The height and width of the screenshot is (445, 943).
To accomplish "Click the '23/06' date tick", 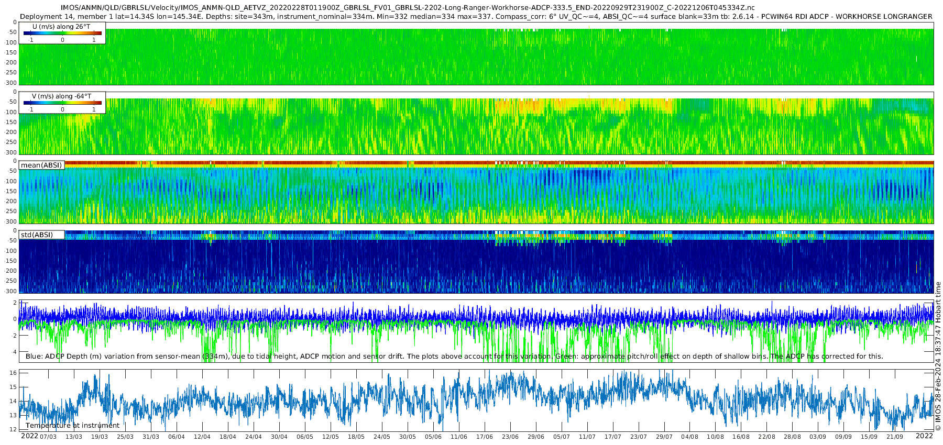I will [x=510, y=437].
